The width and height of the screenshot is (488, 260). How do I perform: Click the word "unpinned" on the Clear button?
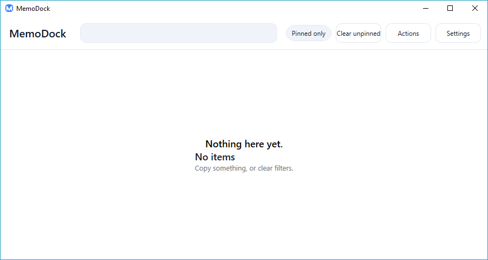(x=367, y=33)
